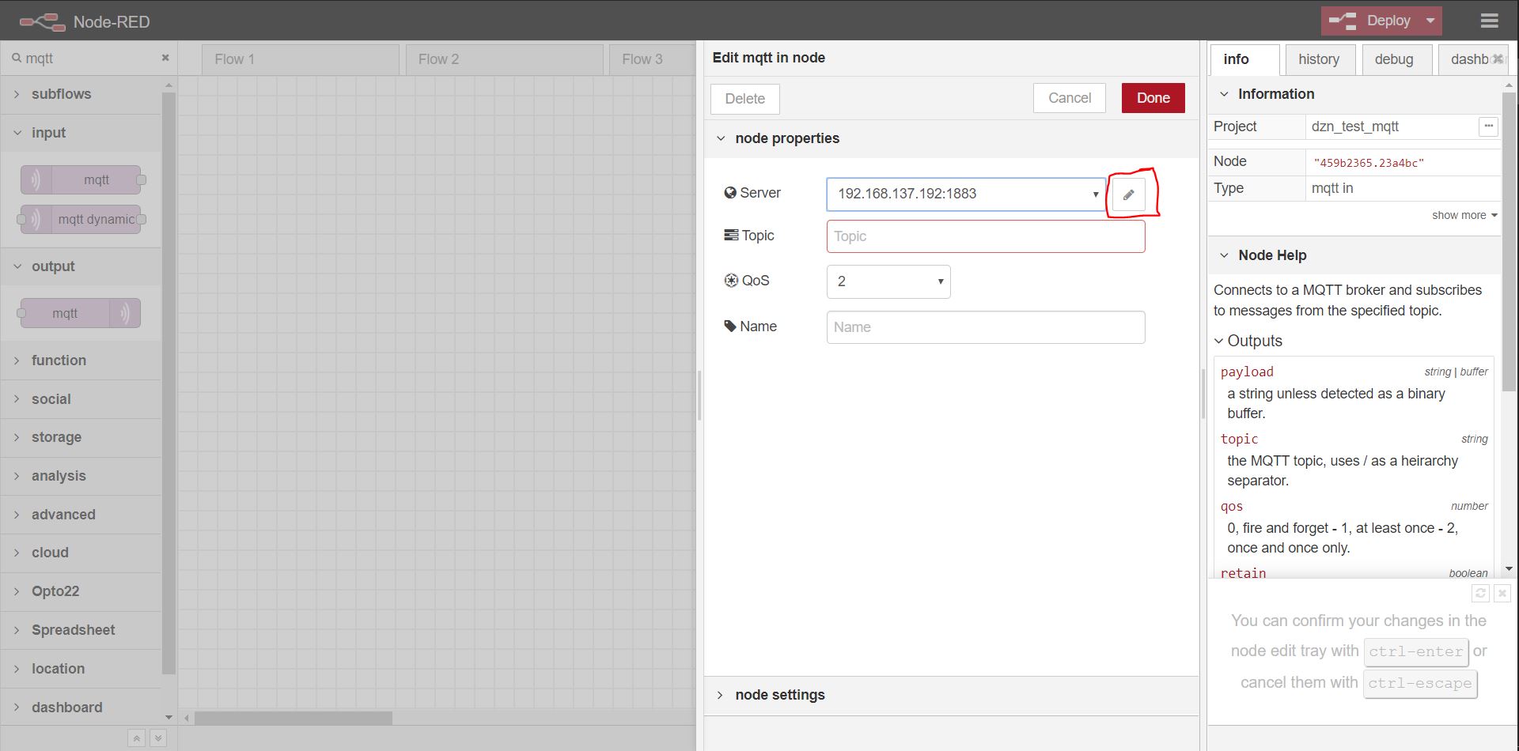Screen dimensions: 1519x751
Task: Click the Node-RED logo icon
Action: coord(43,22)
